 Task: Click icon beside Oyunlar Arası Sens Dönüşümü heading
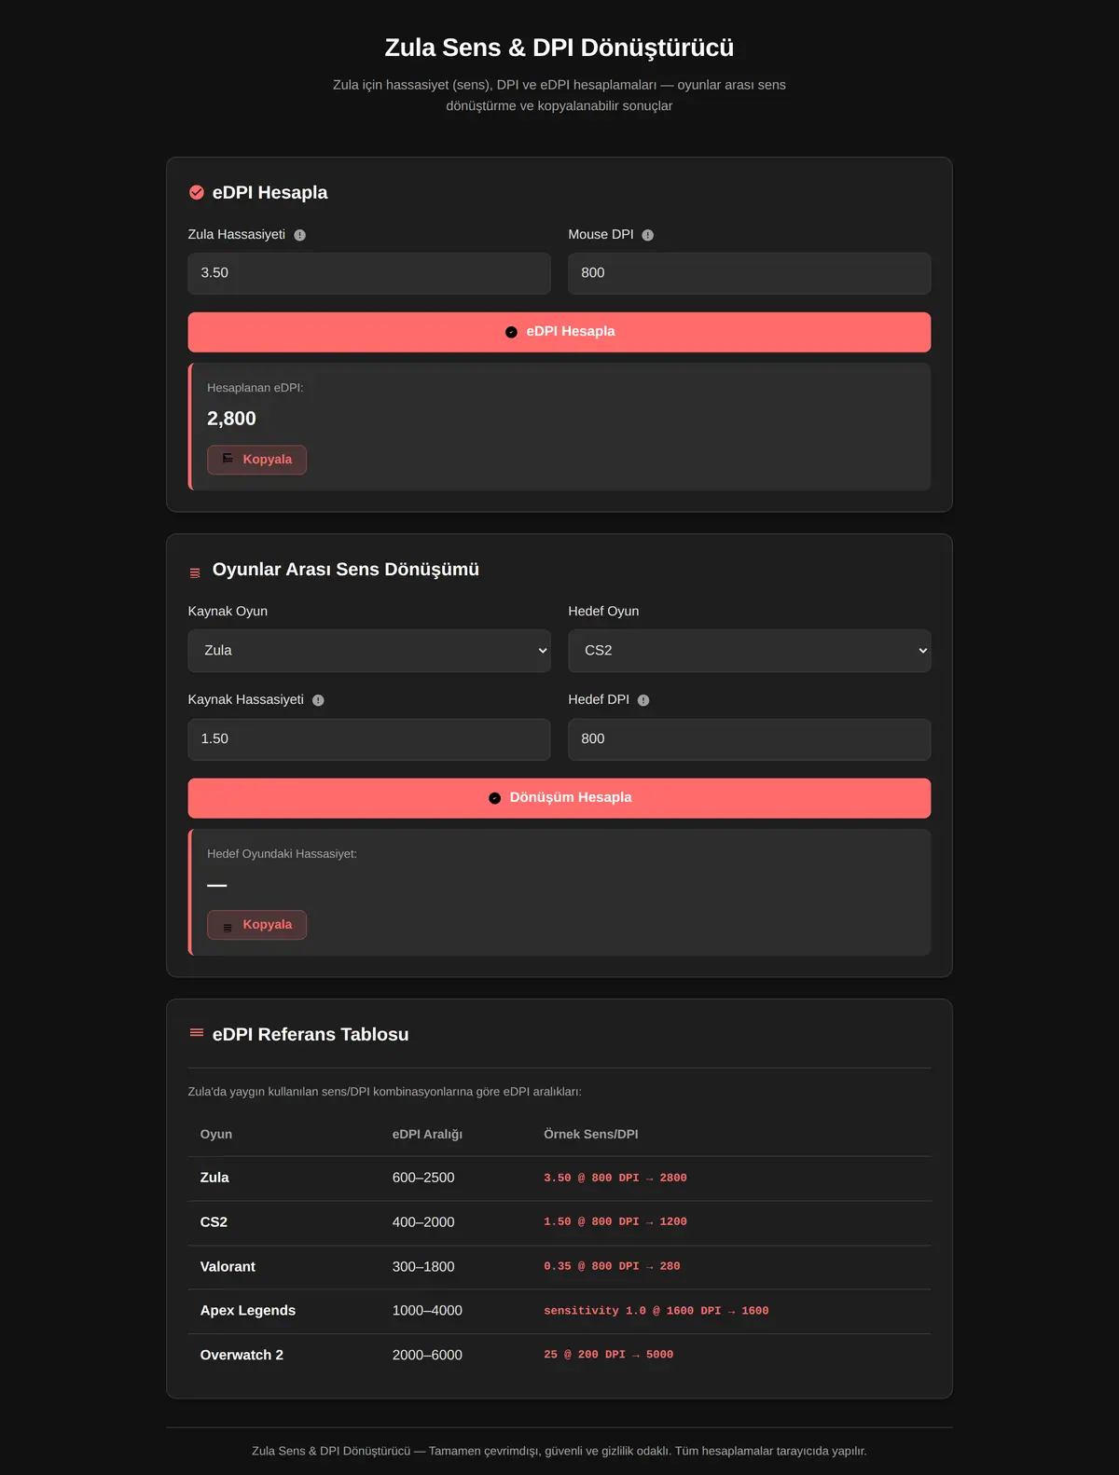pyautogui.click(x=195, y=572)
